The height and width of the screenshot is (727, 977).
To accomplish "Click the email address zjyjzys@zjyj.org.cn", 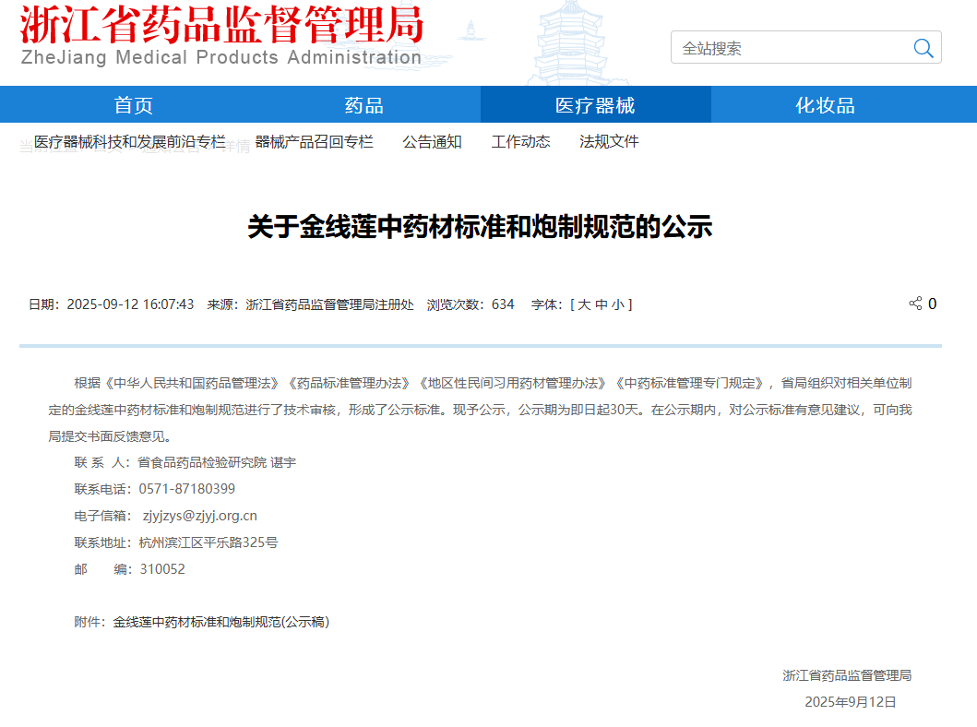I will (x=199, y=516).
